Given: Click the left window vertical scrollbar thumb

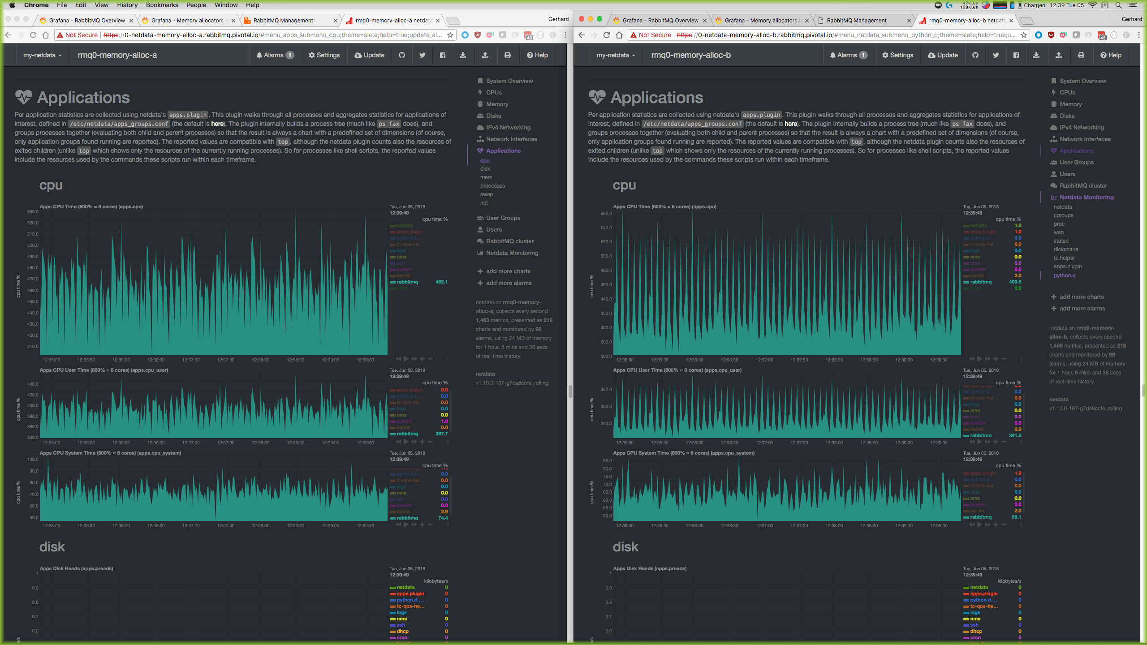Looking at the screenshot, I should [570, 391].
